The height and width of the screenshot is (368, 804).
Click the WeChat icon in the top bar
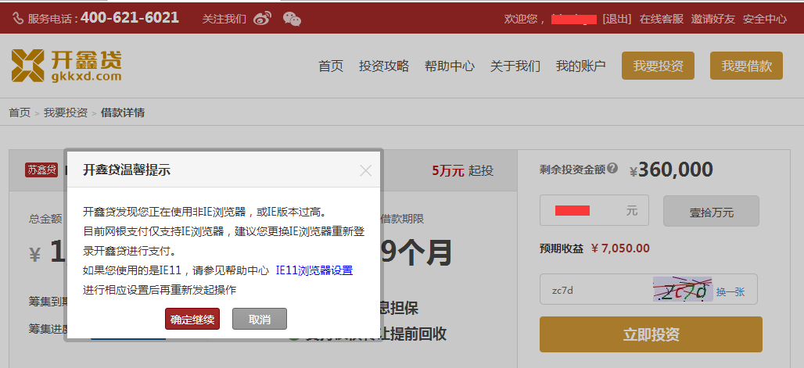(x=291, y=18)
